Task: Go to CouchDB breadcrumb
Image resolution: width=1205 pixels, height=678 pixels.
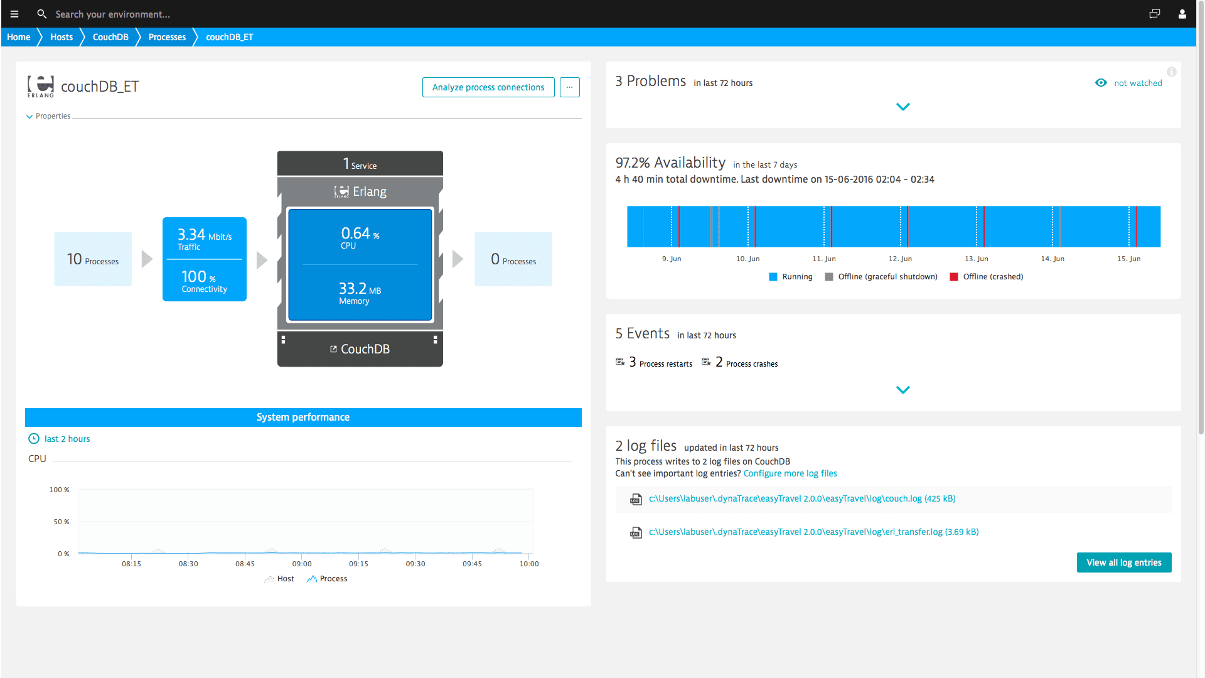Action: tap(110, 37)
